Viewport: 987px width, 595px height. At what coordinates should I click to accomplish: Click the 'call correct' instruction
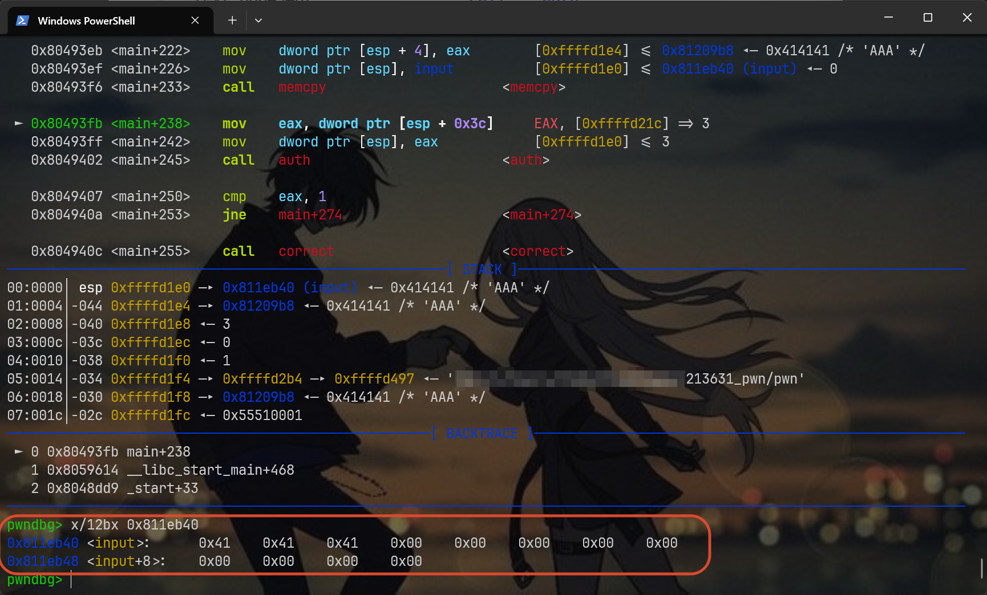278,251
